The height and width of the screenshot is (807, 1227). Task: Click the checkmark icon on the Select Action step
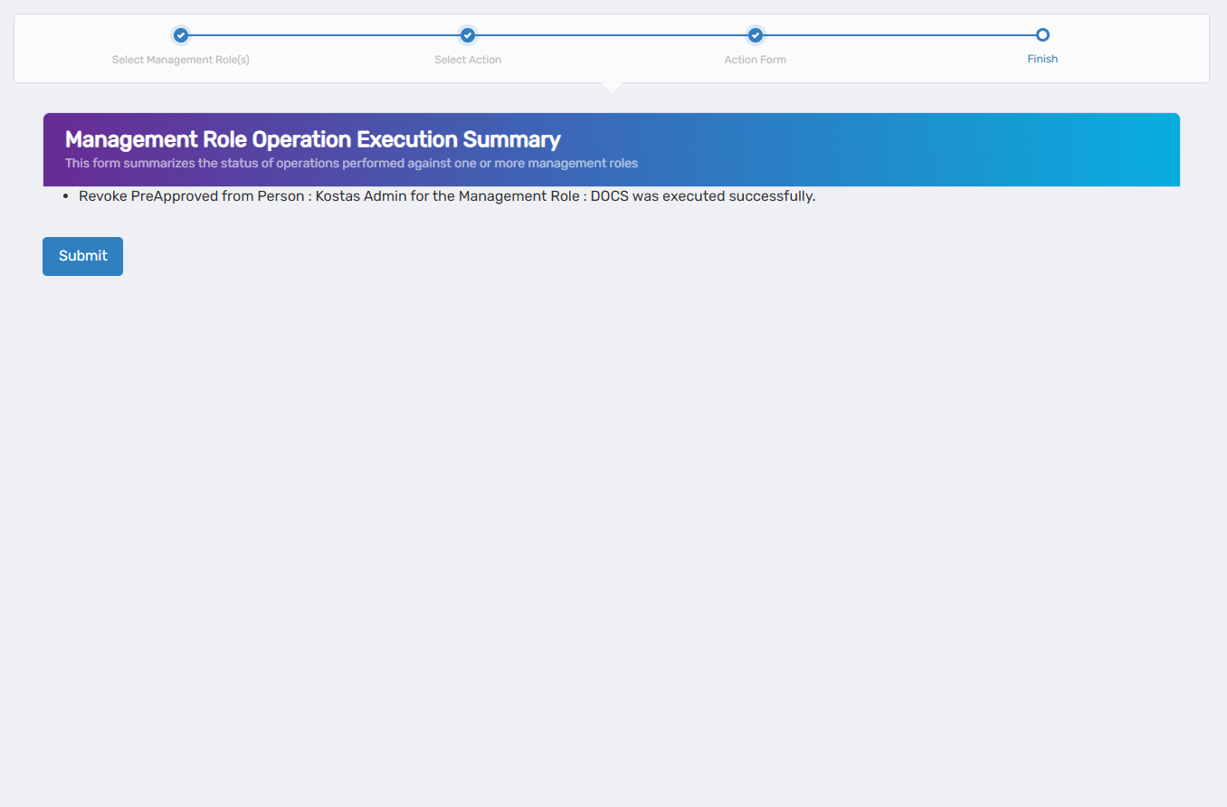click(467, 34)
